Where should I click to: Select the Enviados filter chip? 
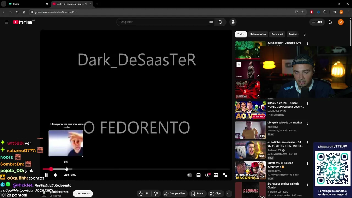(293, 34)
